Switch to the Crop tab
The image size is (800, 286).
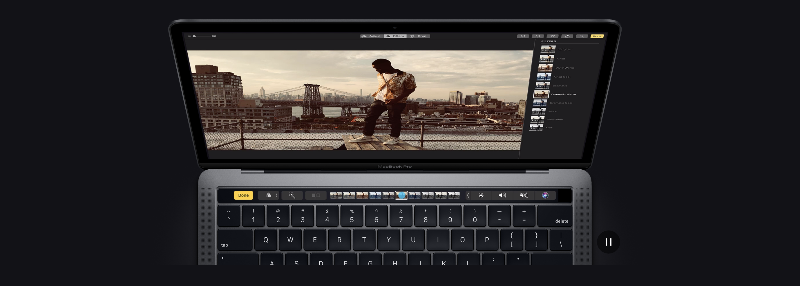pyautogui.click(x=419, y=36)
